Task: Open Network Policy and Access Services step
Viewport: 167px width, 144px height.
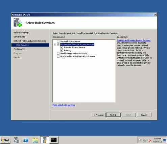Action: (x=30, y=41)
